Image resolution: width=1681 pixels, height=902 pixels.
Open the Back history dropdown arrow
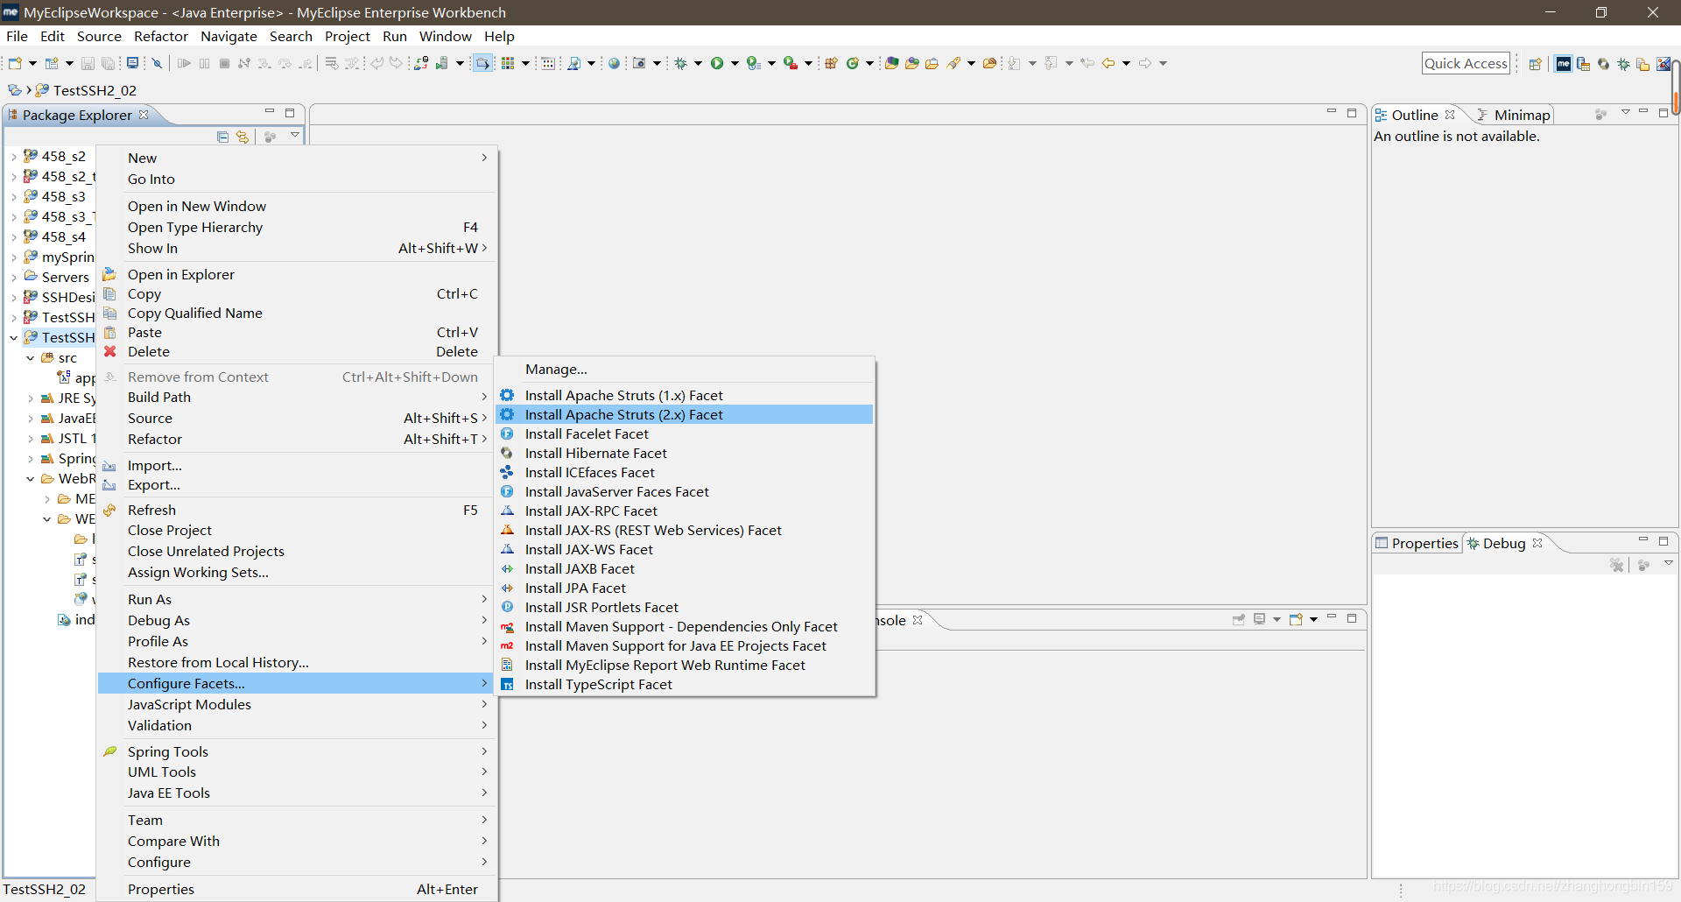[x=1126, y=63]
